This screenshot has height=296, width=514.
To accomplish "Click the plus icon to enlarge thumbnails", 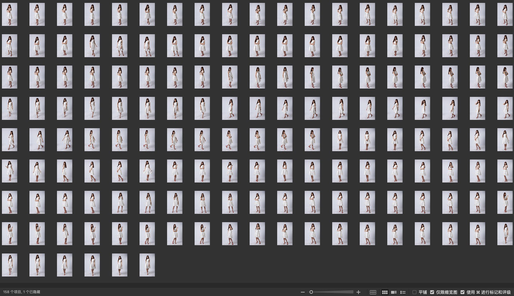I will click(358, 292).
